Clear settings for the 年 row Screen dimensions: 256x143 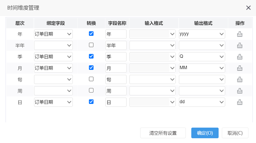(240, 34)
